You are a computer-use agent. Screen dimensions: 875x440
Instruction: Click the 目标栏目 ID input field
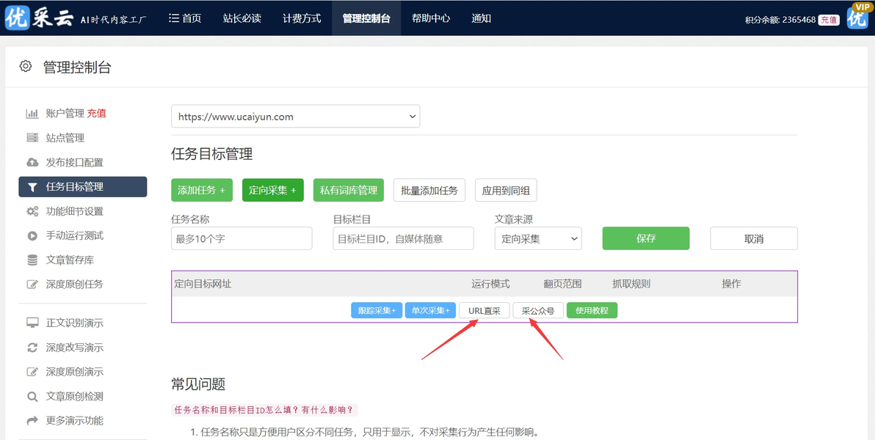pyautogui.click(x=404, y=238)
